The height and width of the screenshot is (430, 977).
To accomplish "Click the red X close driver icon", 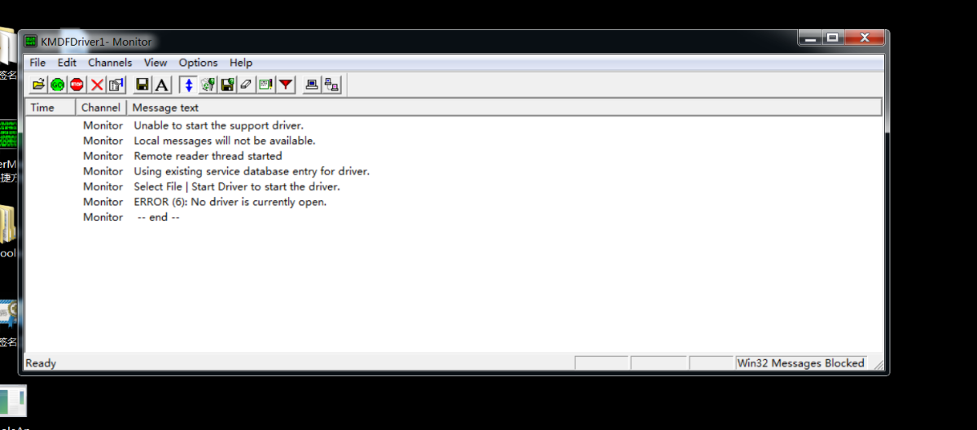I will [97, 84].
